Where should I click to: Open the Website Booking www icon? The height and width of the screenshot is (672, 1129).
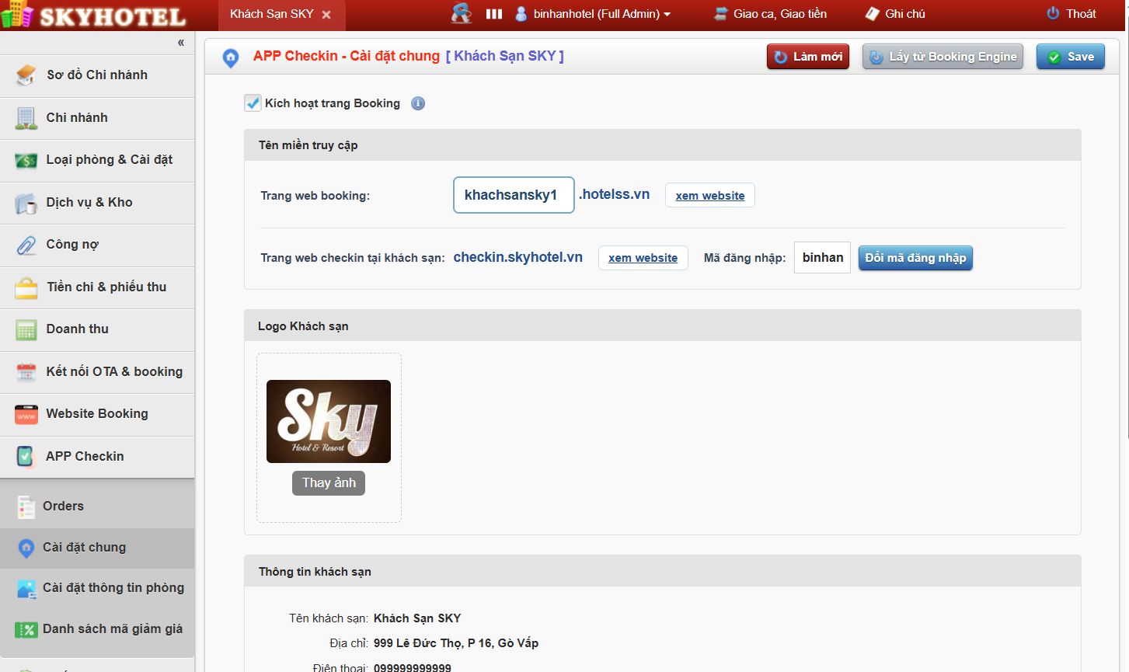(x=26, y=414)
